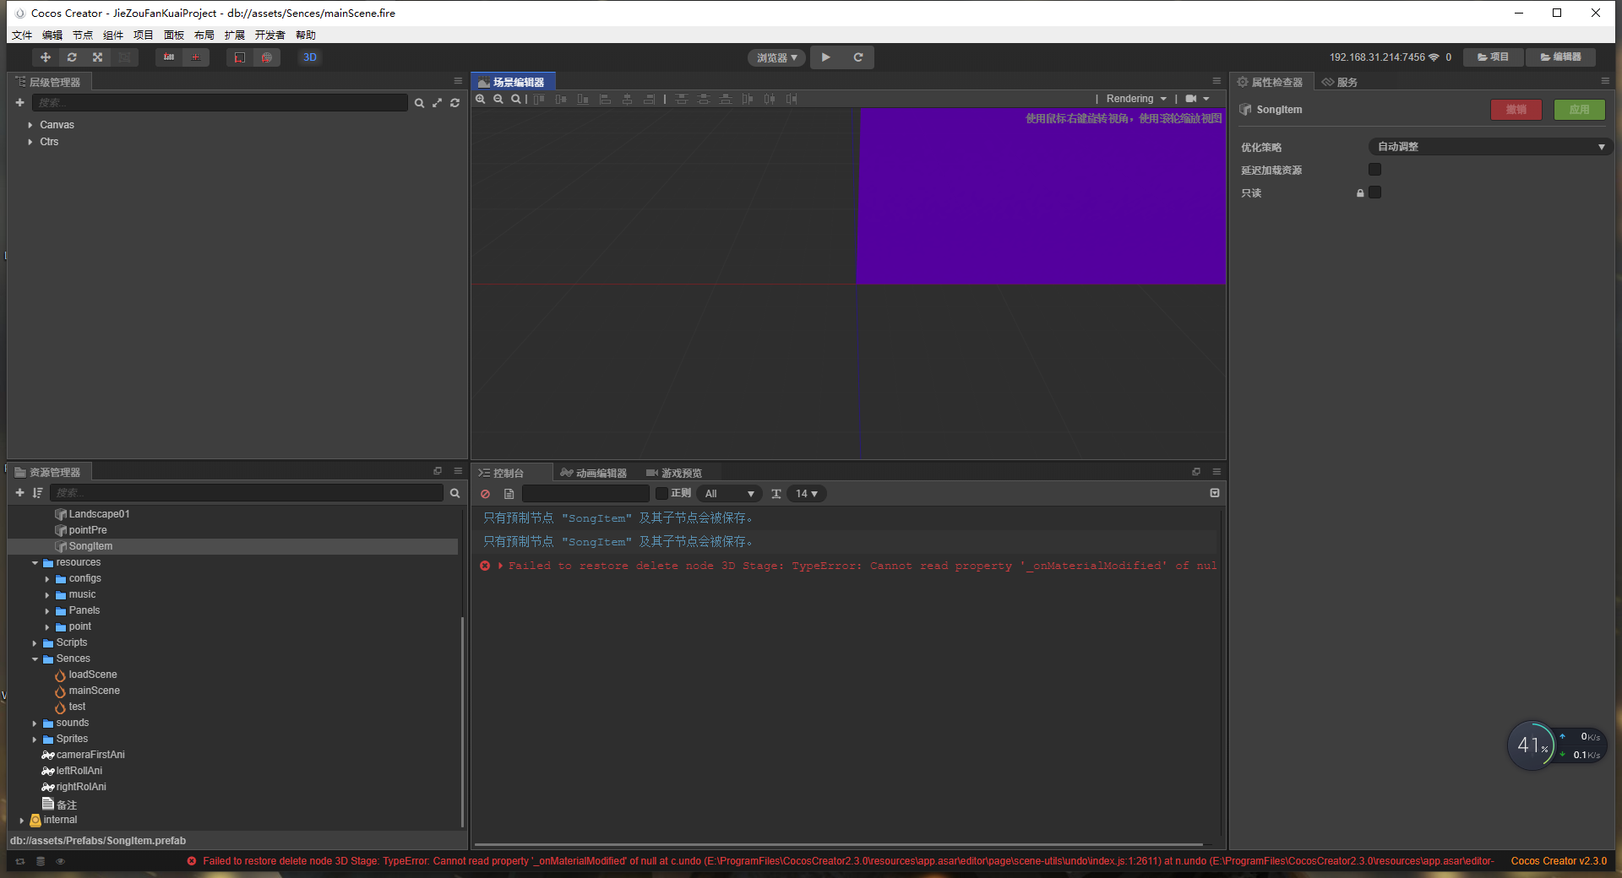This screenshot has height=878, width=1622.
Task: Clear the console log
Action: click(485, 494)
